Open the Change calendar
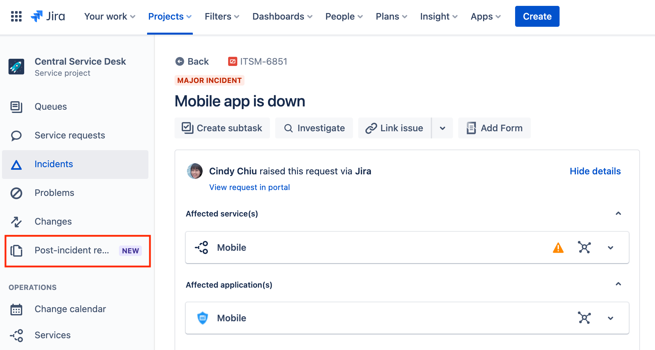 tap(70, 309)
